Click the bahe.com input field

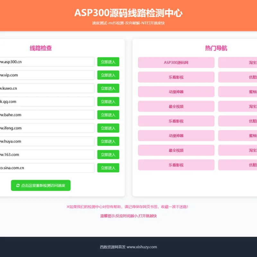pos(47,115)
